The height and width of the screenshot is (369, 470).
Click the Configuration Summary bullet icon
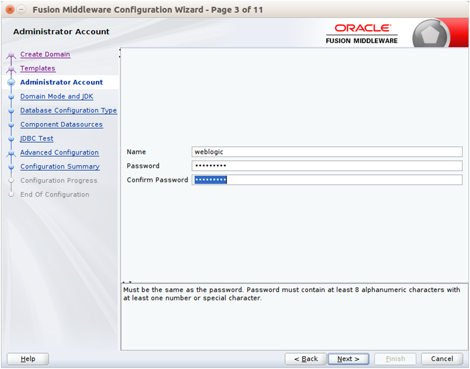coord(11,167)
